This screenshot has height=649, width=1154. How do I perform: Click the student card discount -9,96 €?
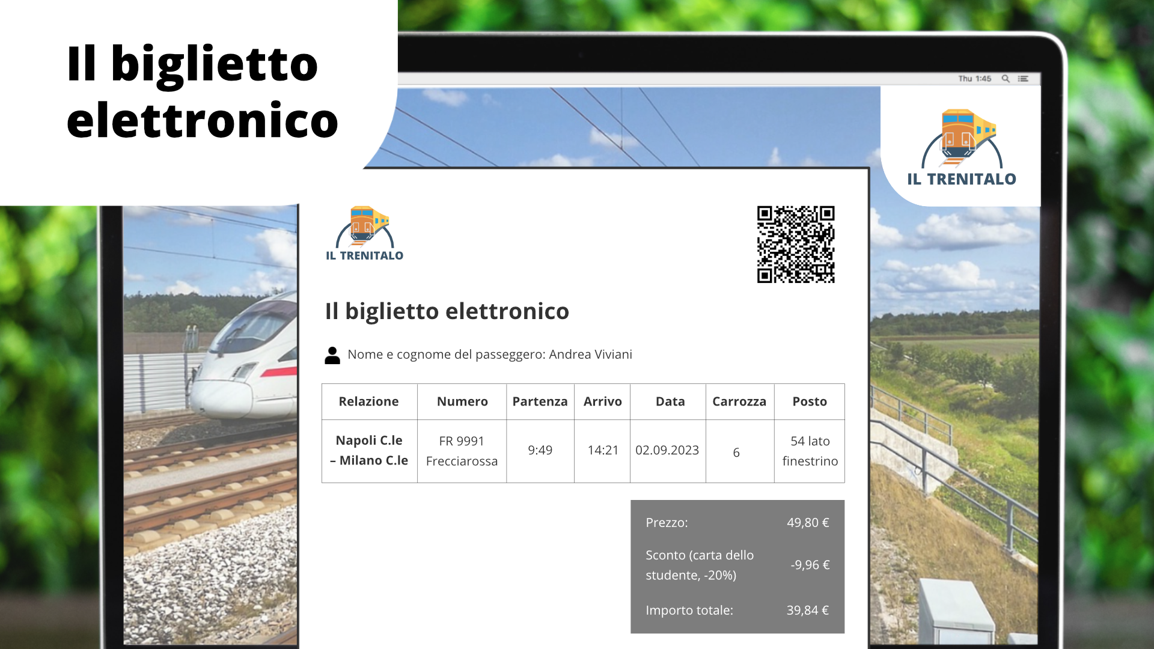810,565
